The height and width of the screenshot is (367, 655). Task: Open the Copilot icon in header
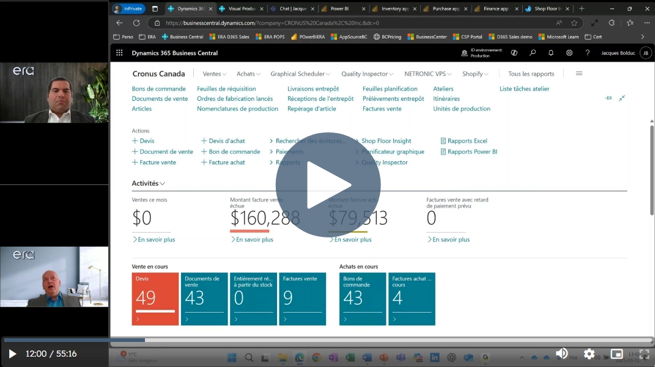514,53
